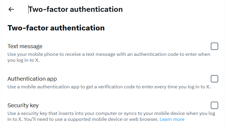Click the bold Two-factor authentication section heading

pos(56,28)
